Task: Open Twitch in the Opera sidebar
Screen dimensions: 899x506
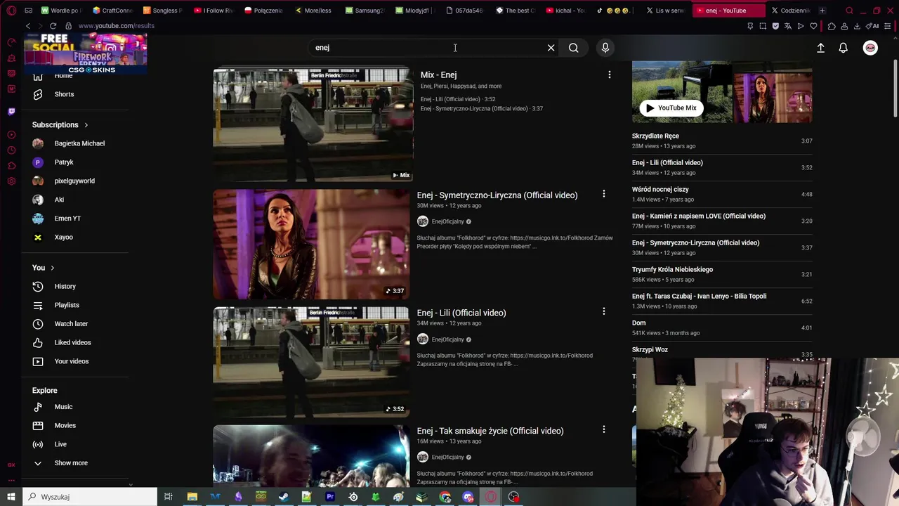Action: tap(11, 111)
